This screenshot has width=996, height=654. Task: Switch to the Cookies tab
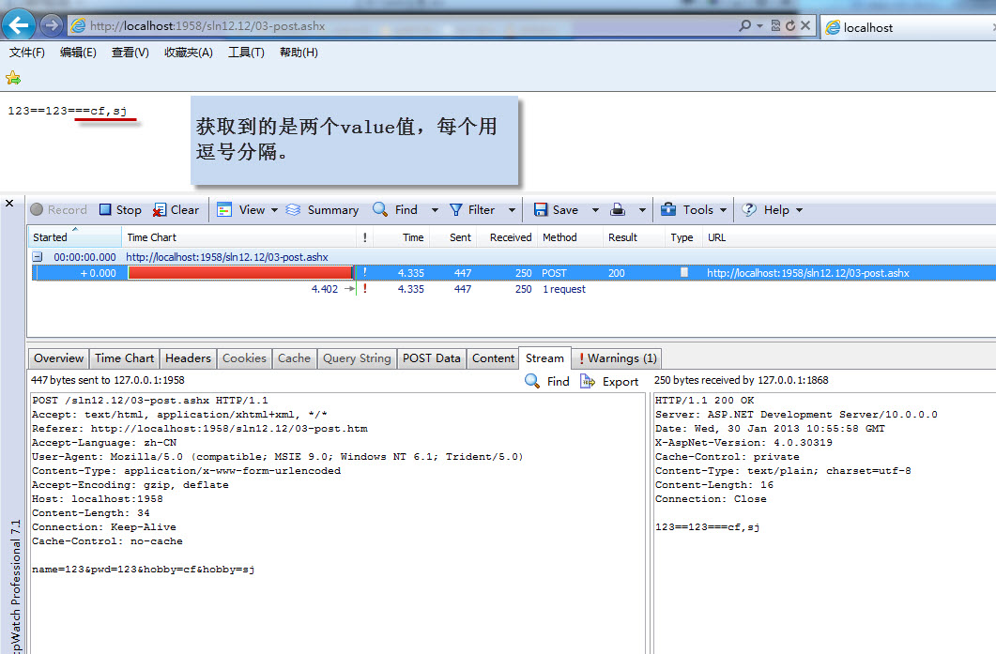pyautogui.click(x=244, y=358)
